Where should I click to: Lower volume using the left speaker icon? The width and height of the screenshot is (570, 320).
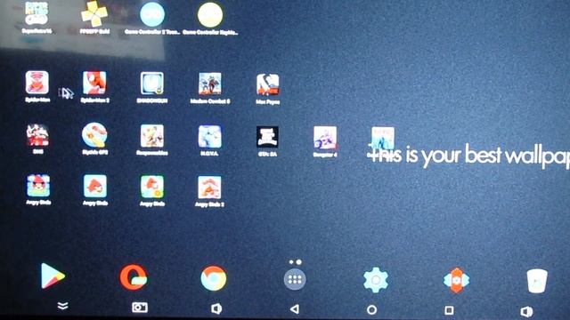(x=216, y=308)
